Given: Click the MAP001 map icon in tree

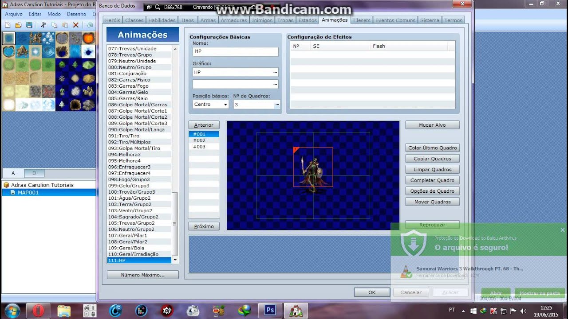Looking at the screenshot, I should point(12,192).
